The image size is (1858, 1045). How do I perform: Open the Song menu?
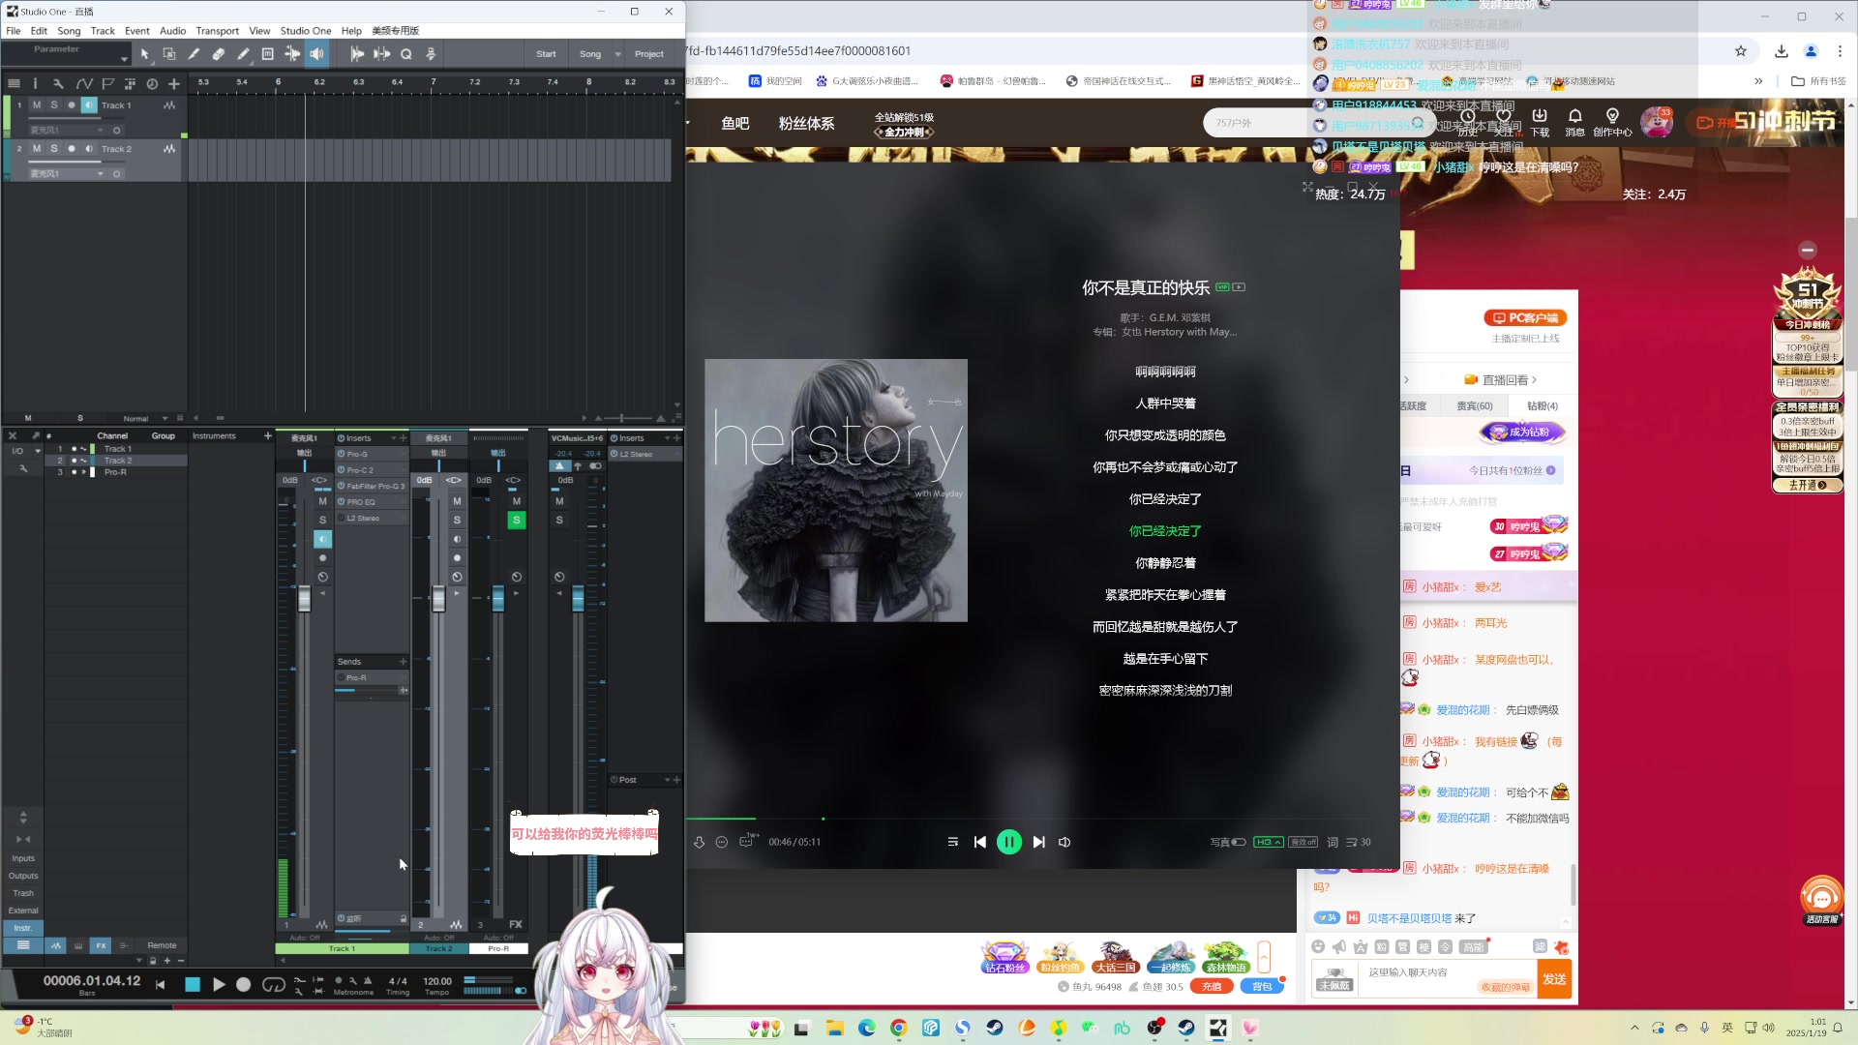(x=69, y=31)
